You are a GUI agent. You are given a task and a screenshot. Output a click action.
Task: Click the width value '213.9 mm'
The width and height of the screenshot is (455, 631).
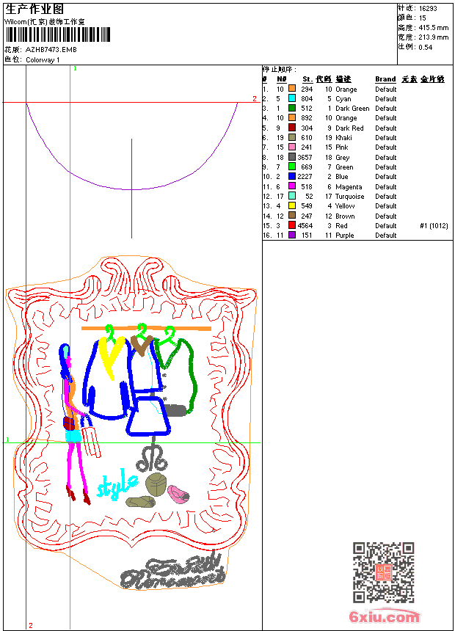pyautogui.click(x=433, y=37)
